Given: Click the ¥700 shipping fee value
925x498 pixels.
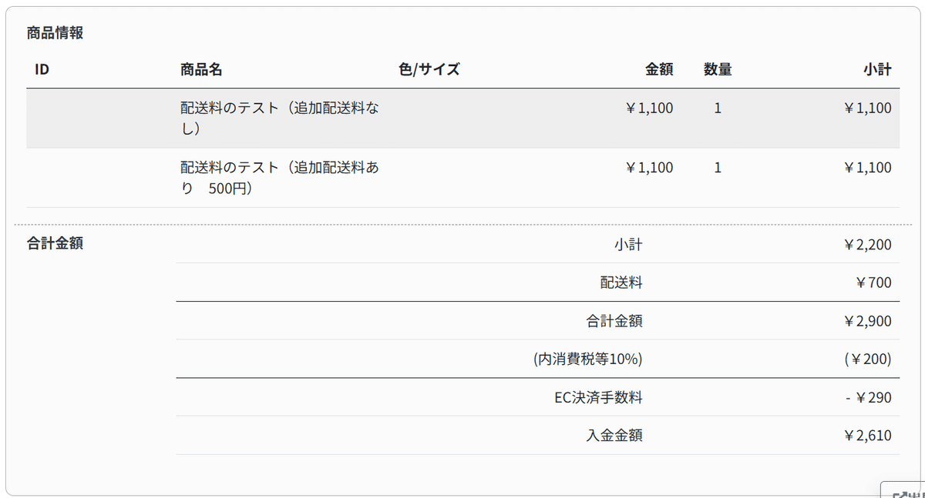Looking at the screenshot, I should tap(873, 282).
